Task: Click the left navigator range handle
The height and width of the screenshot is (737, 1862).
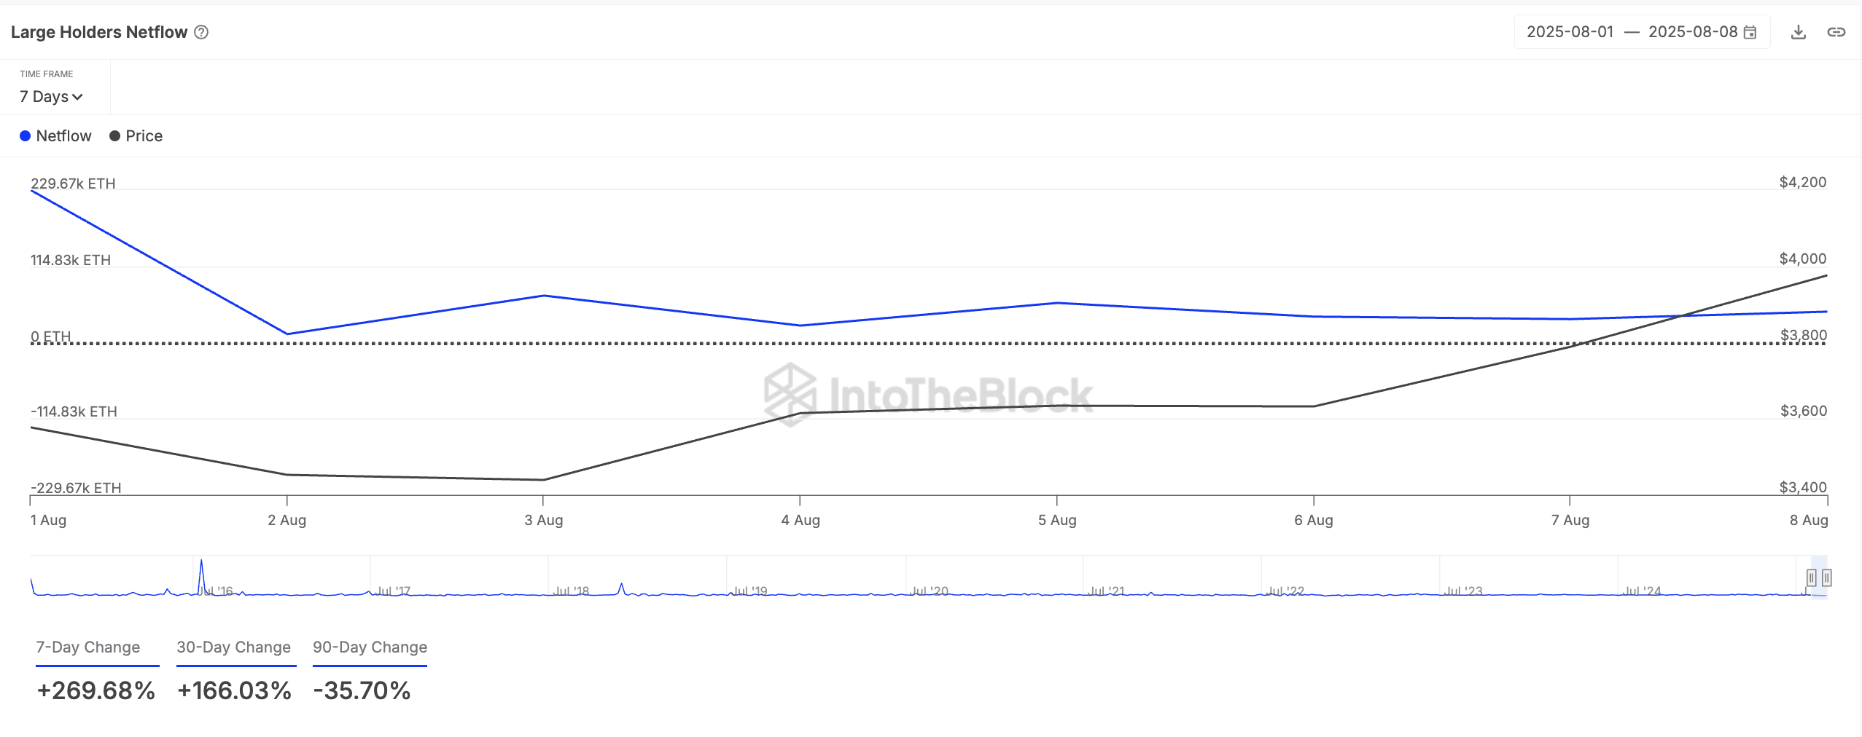Action: click(1811, 578)
